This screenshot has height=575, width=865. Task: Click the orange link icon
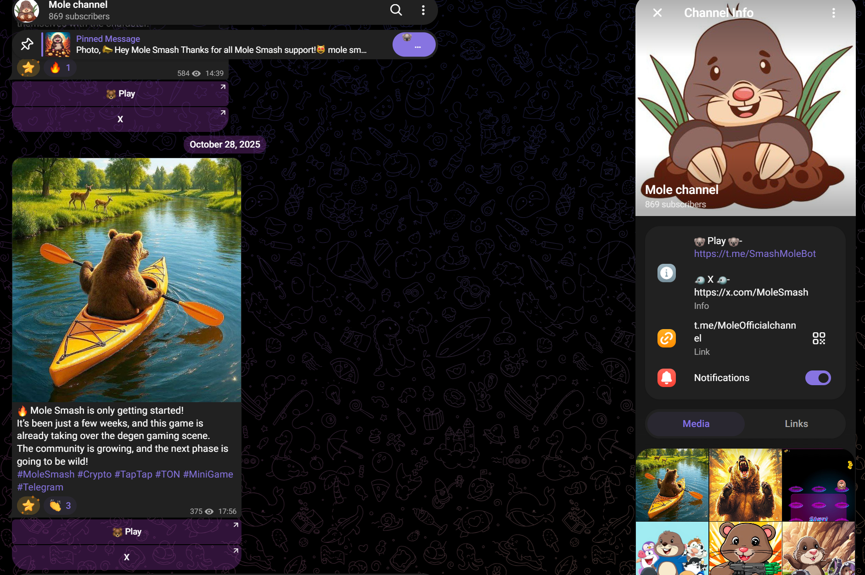coord(667,338)
